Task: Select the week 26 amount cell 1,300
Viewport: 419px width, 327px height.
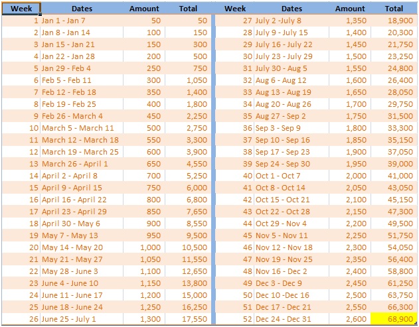Action: 144,319
